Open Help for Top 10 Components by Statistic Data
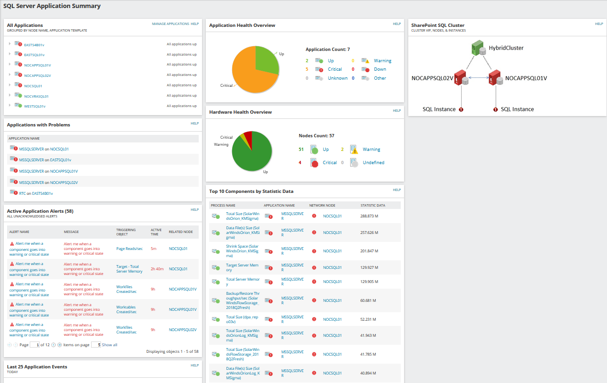The image size is (607, 383). (x=396, y=190)
